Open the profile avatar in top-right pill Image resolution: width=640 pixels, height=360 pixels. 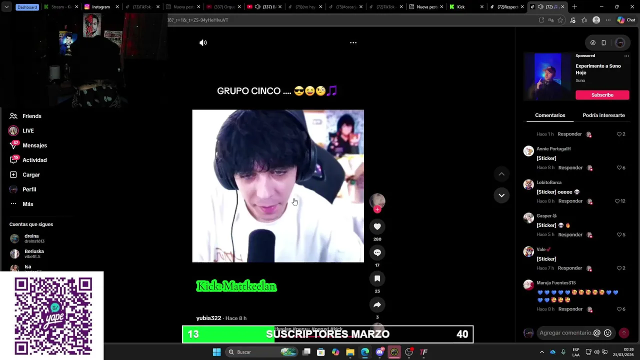pyautogui.click(x=620, y=42)
